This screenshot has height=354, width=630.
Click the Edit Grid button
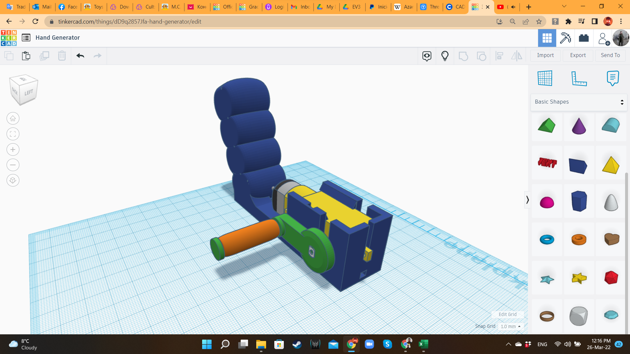507,314
